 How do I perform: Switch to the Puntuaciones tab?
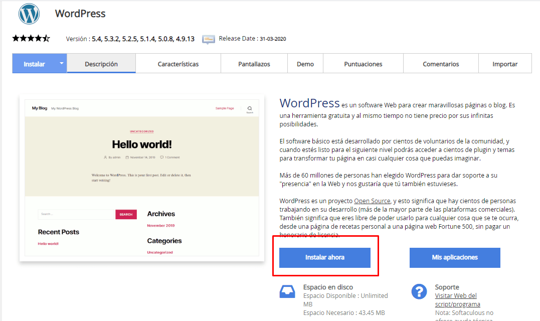point(363,64)
